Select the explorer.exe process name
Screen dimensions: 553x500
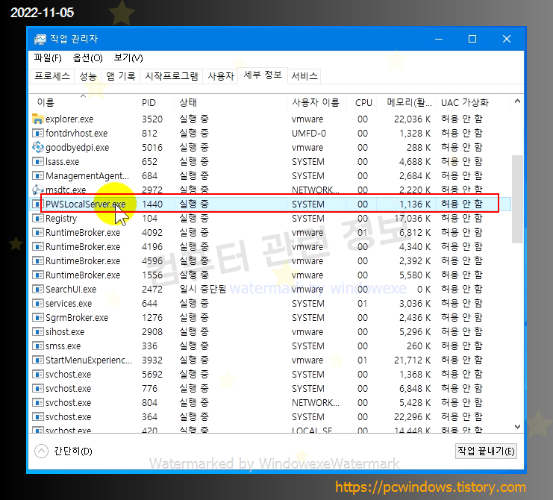click(69, 119)
